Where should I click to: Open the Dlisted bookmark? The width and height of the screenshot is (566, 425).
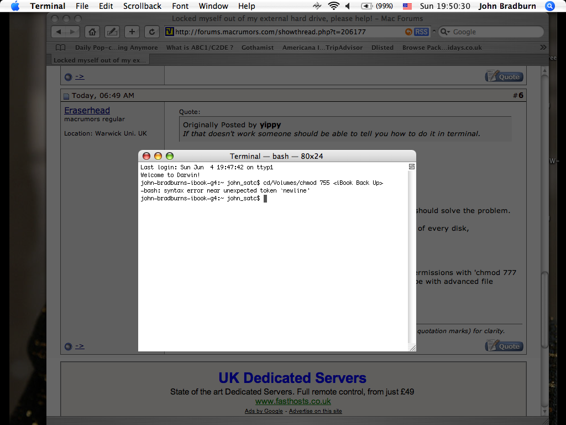(x=382, y=48)
